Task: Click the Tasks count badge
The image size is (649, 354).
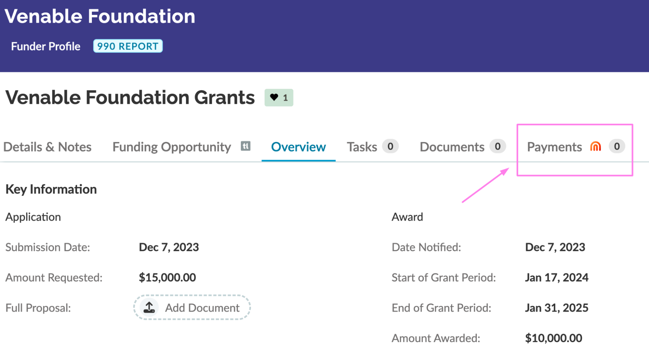Action: (x=390, y=147)
